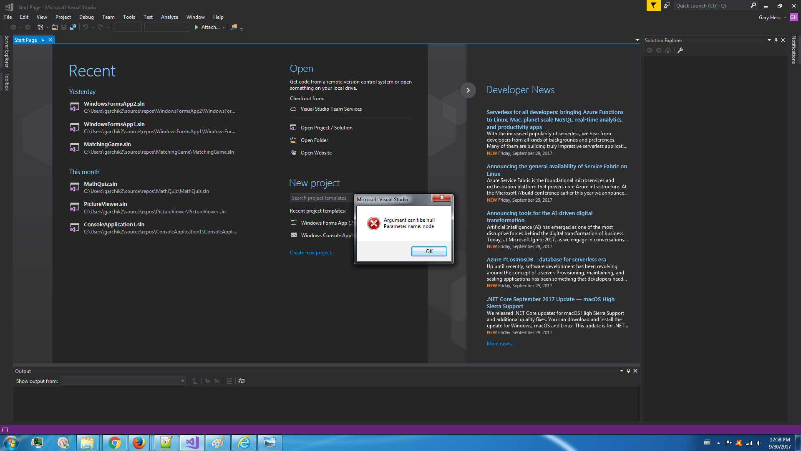Open the Toolbox side tab

[7, 81]
